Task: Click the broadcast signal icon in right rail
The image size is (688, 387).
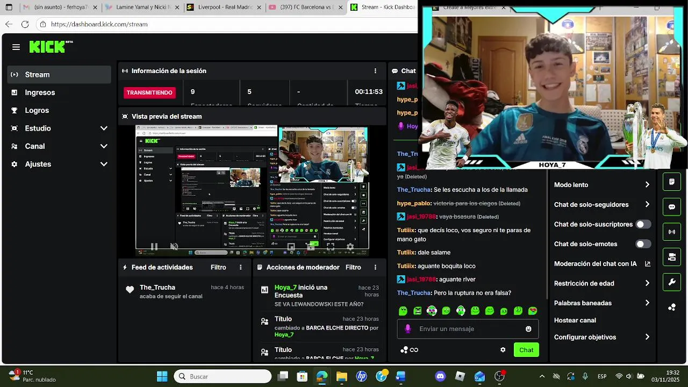Action: 672,232
